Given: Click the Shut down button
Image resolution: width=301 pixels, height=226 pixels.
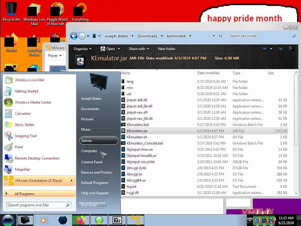Looking at the screenshot, I should 89,205.
